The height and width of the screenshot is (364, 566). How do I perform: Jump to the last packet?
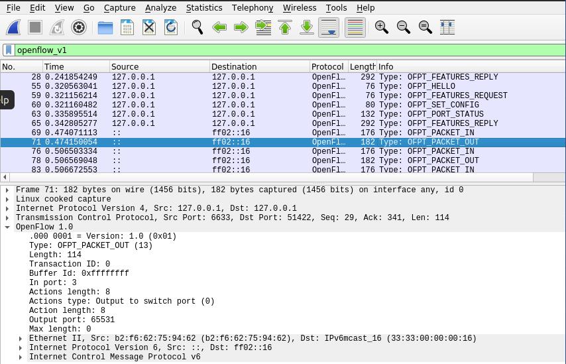tap(307, 27)
